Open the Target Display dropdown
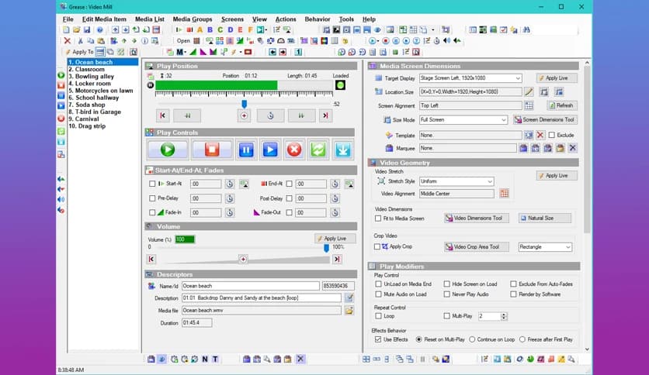649x375 pixels. click(x=518, y=78)
